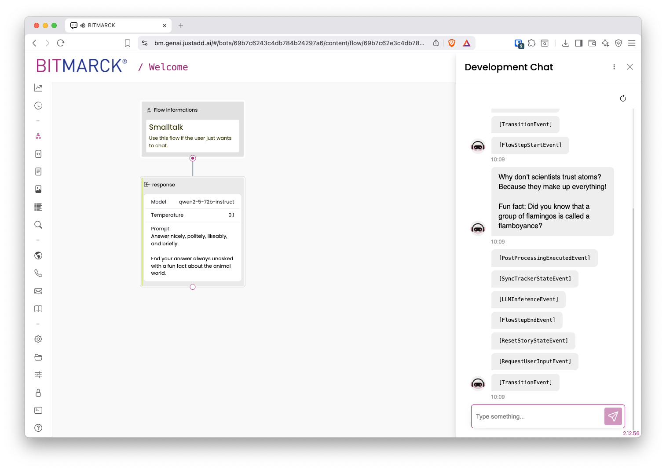Select the flows hierarchy icon in sidebar
The width and height of the screenshot is (666, 470).
click(38, 136)
